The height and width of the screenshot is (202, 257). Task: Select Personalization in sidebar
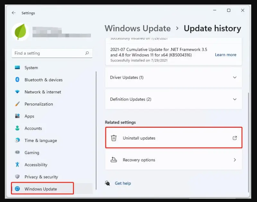point(52,104)
